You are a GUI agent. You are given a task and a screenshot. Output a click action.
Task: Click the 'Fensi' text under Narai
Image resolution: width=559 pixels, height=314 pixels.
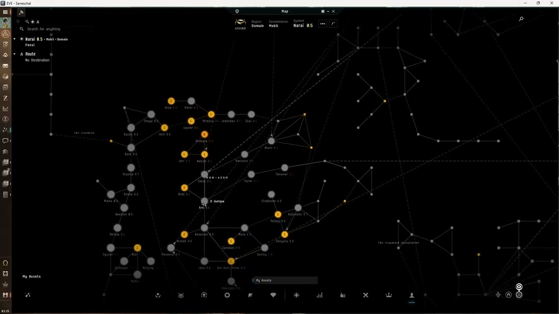[30, 45]
